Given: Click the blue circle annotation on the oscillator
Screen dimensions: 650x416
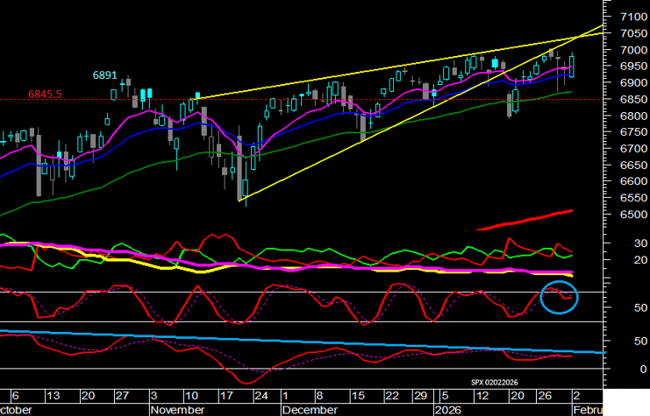Looking at the screenshot, I should click(x=559, y=298).
